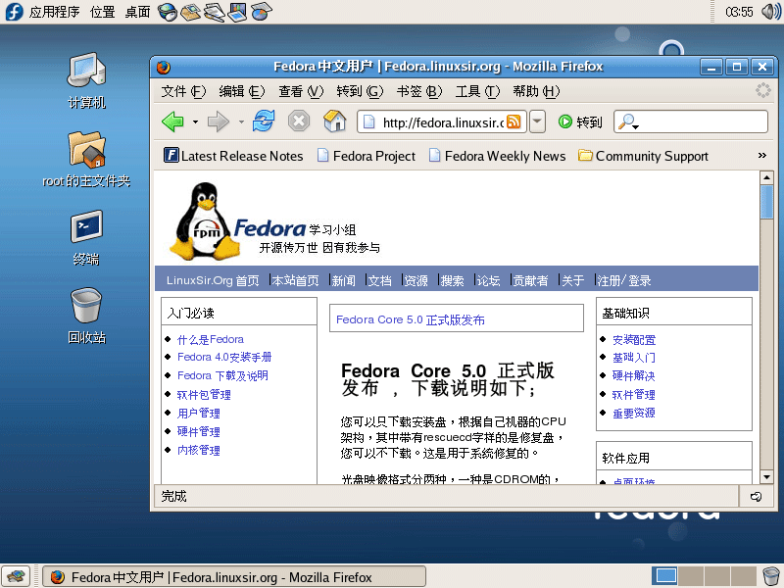784x588 pixels.
Task: Reload the page with the refresh icon
Action: [x=264, y=121]
